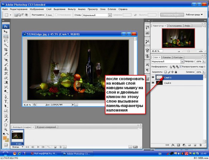The image size is (209, 160).
Task: Swap foreground and background colors
Action: (7, 134)
